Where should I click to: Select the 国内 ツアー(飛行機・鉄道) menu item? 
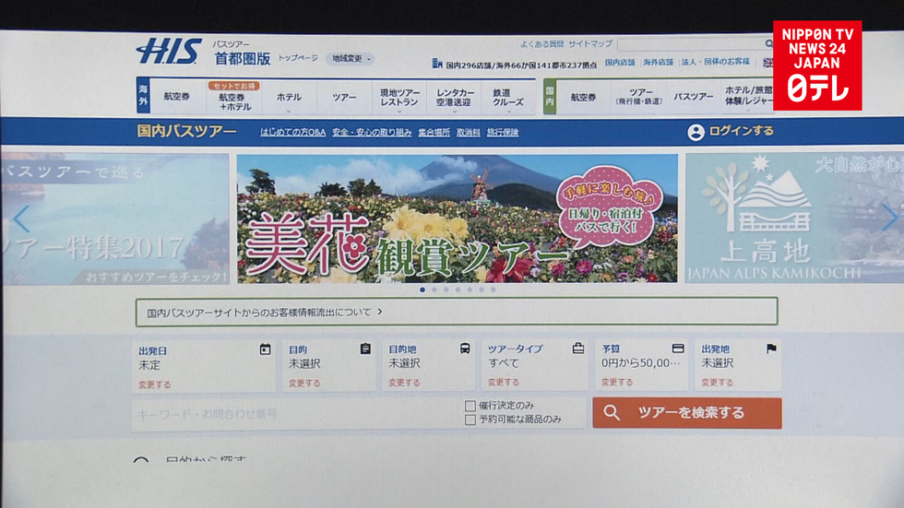tap(639, 97)
